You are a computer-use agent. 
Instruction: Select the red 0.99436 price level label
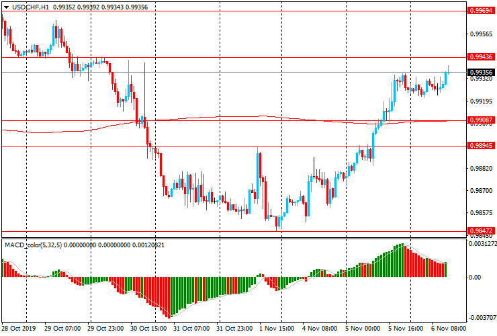[482, 58]
